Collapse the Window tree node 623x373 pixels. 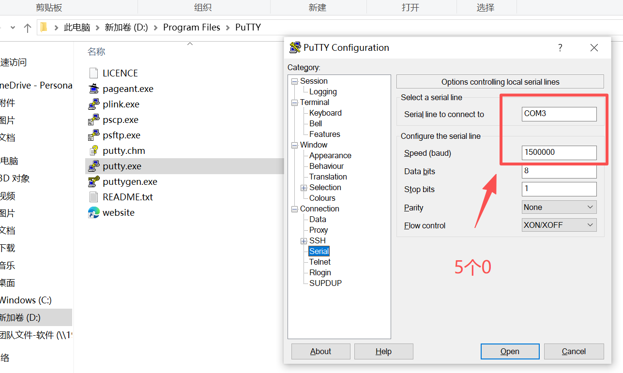click(x=294, y=145)
